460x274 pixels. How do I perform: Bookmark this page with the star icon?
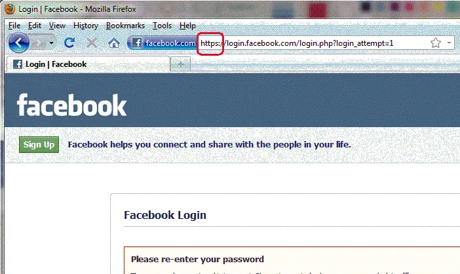click(436, 43)
